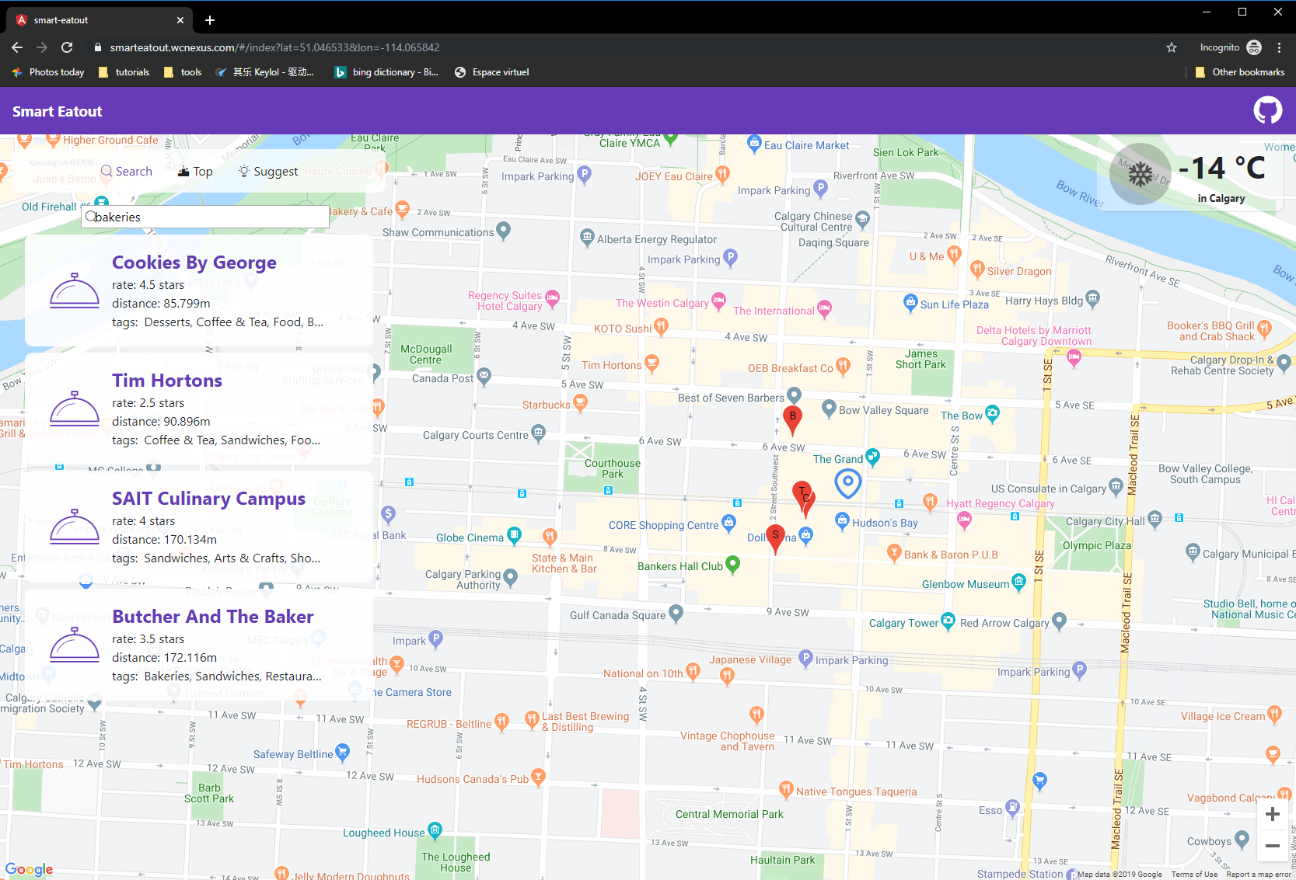Select the Tim Hortons result title
Image resolution: width=1296 pixels, height=880 pixels.
click(x=167, y=381)
